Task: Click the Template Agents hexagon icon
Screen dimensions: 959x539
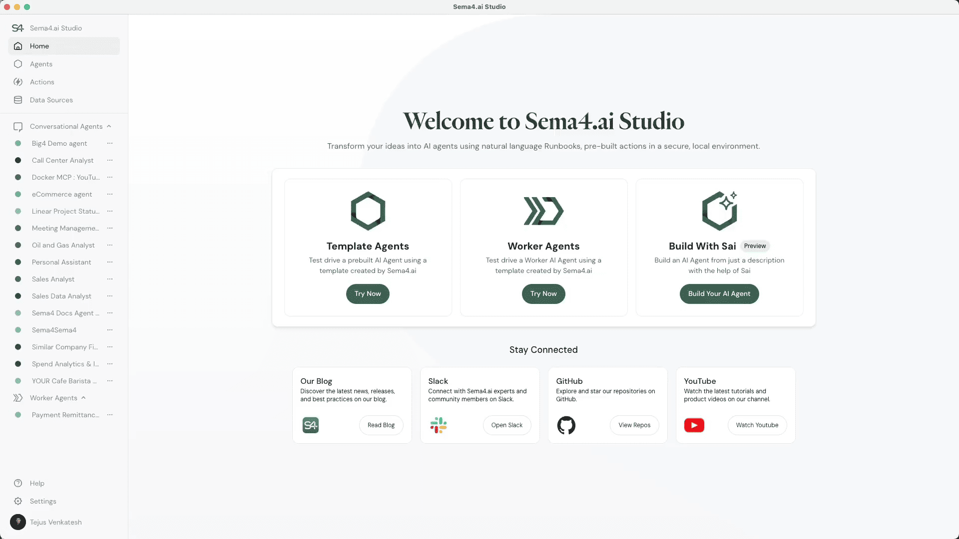Action: pos(368,211)
